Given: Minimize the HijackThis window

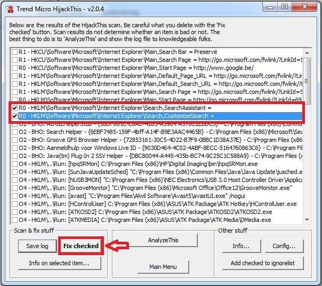Looking at the screenshot, I should [270, 7].
